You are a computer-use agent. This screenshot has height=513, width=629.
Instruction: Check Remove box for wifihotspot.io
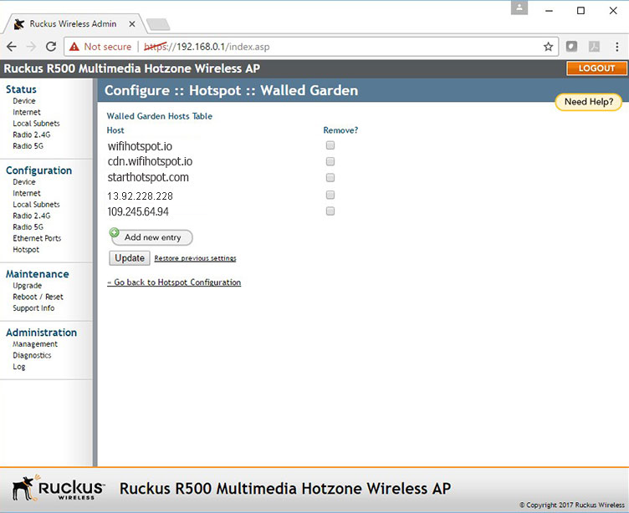click(x=330, y=145)
